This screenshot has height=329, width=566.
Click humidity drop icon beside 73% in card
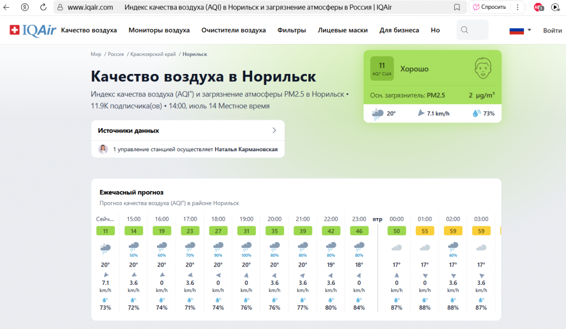click(x=476, y=113)
